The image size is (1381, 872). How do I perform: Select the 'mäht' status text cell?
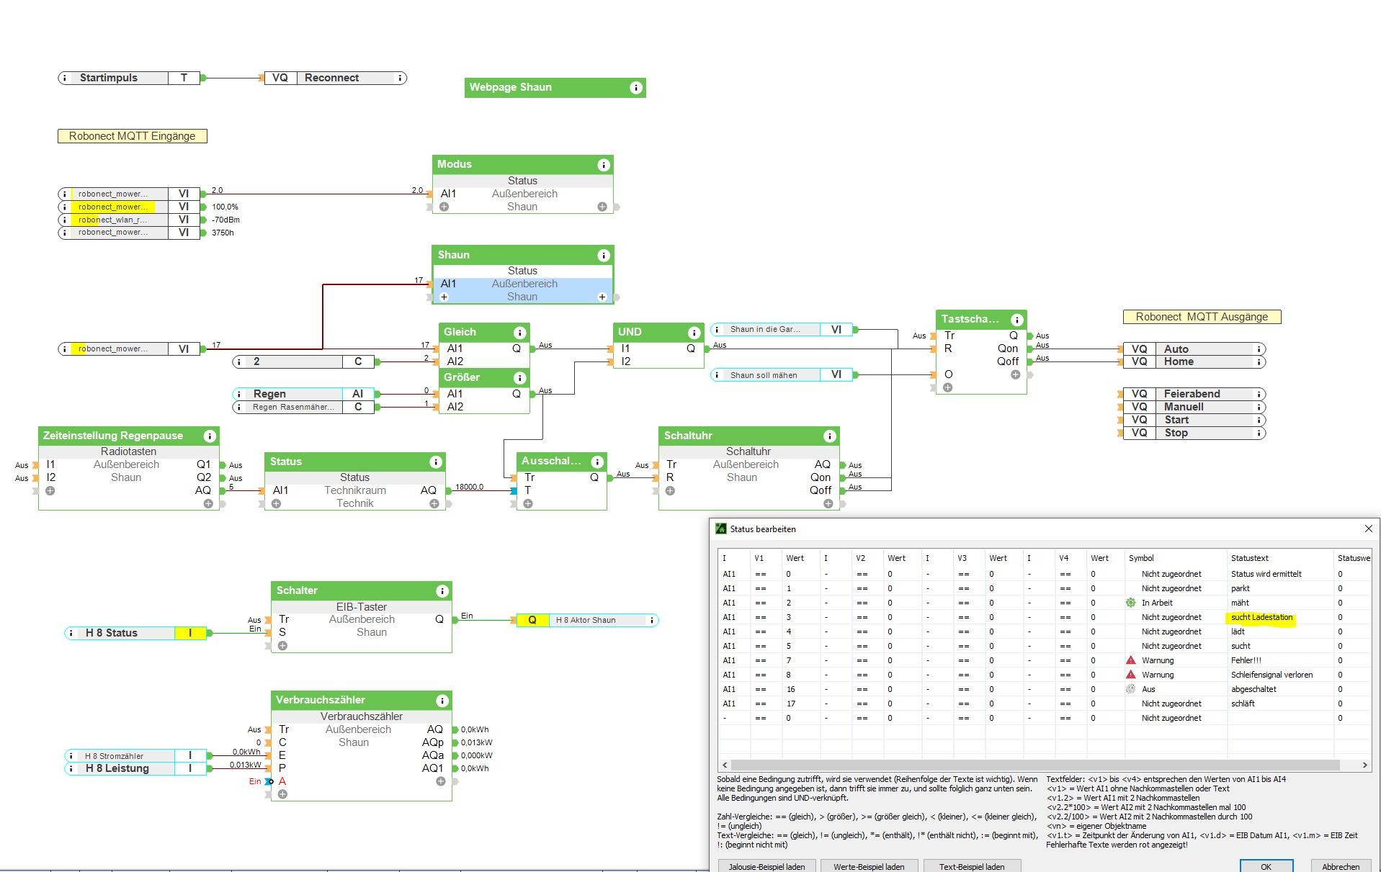[1280, 603]
